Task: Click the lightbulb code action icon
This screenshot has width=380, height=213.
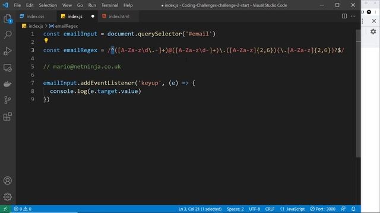Action: [x=46, y=40]
